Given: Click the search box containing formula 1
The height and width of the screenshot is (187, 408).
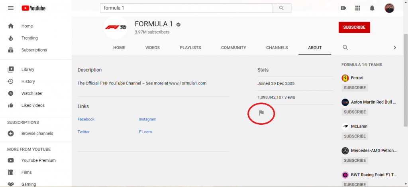Looking at the screenshot, I should (186, 8).
